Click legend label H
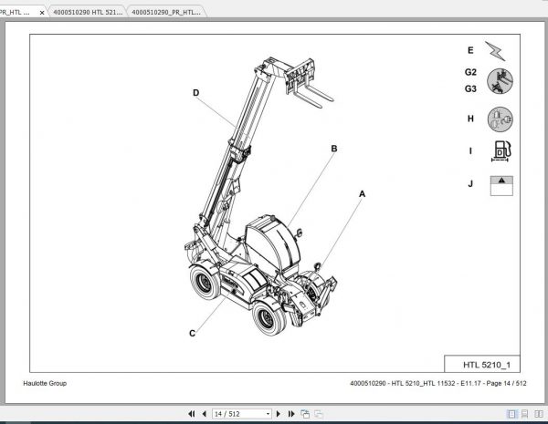The height and width of the screenshot is (424, 548). tap(470, 119)
